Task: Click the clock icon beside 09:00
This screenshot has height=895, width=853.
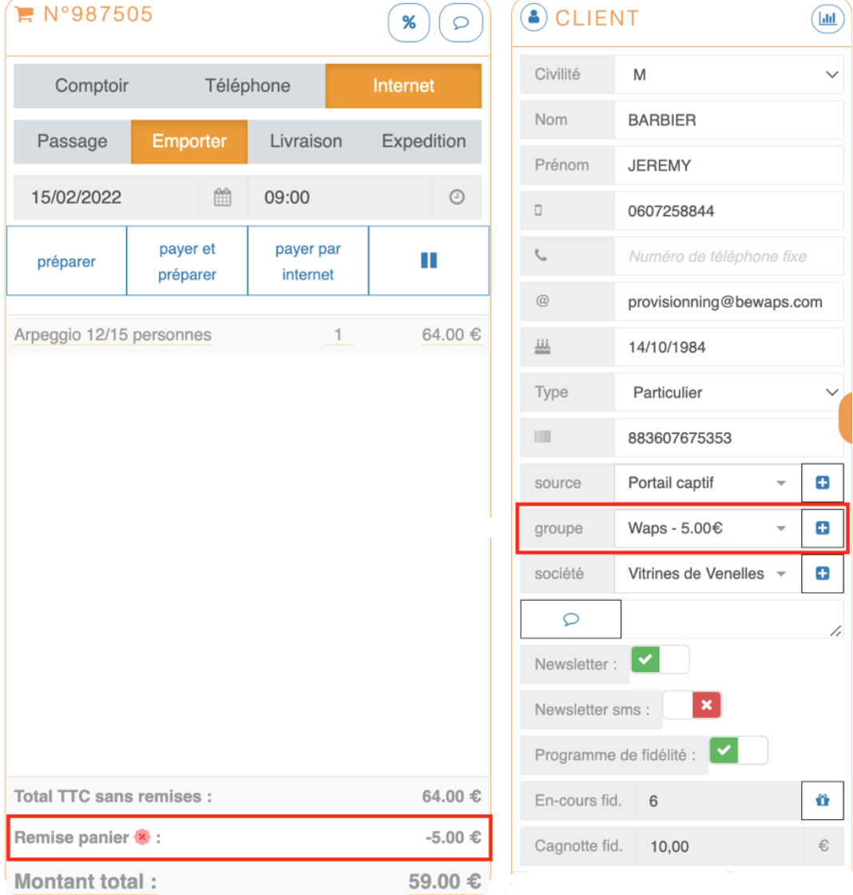Action: [457, 197]
